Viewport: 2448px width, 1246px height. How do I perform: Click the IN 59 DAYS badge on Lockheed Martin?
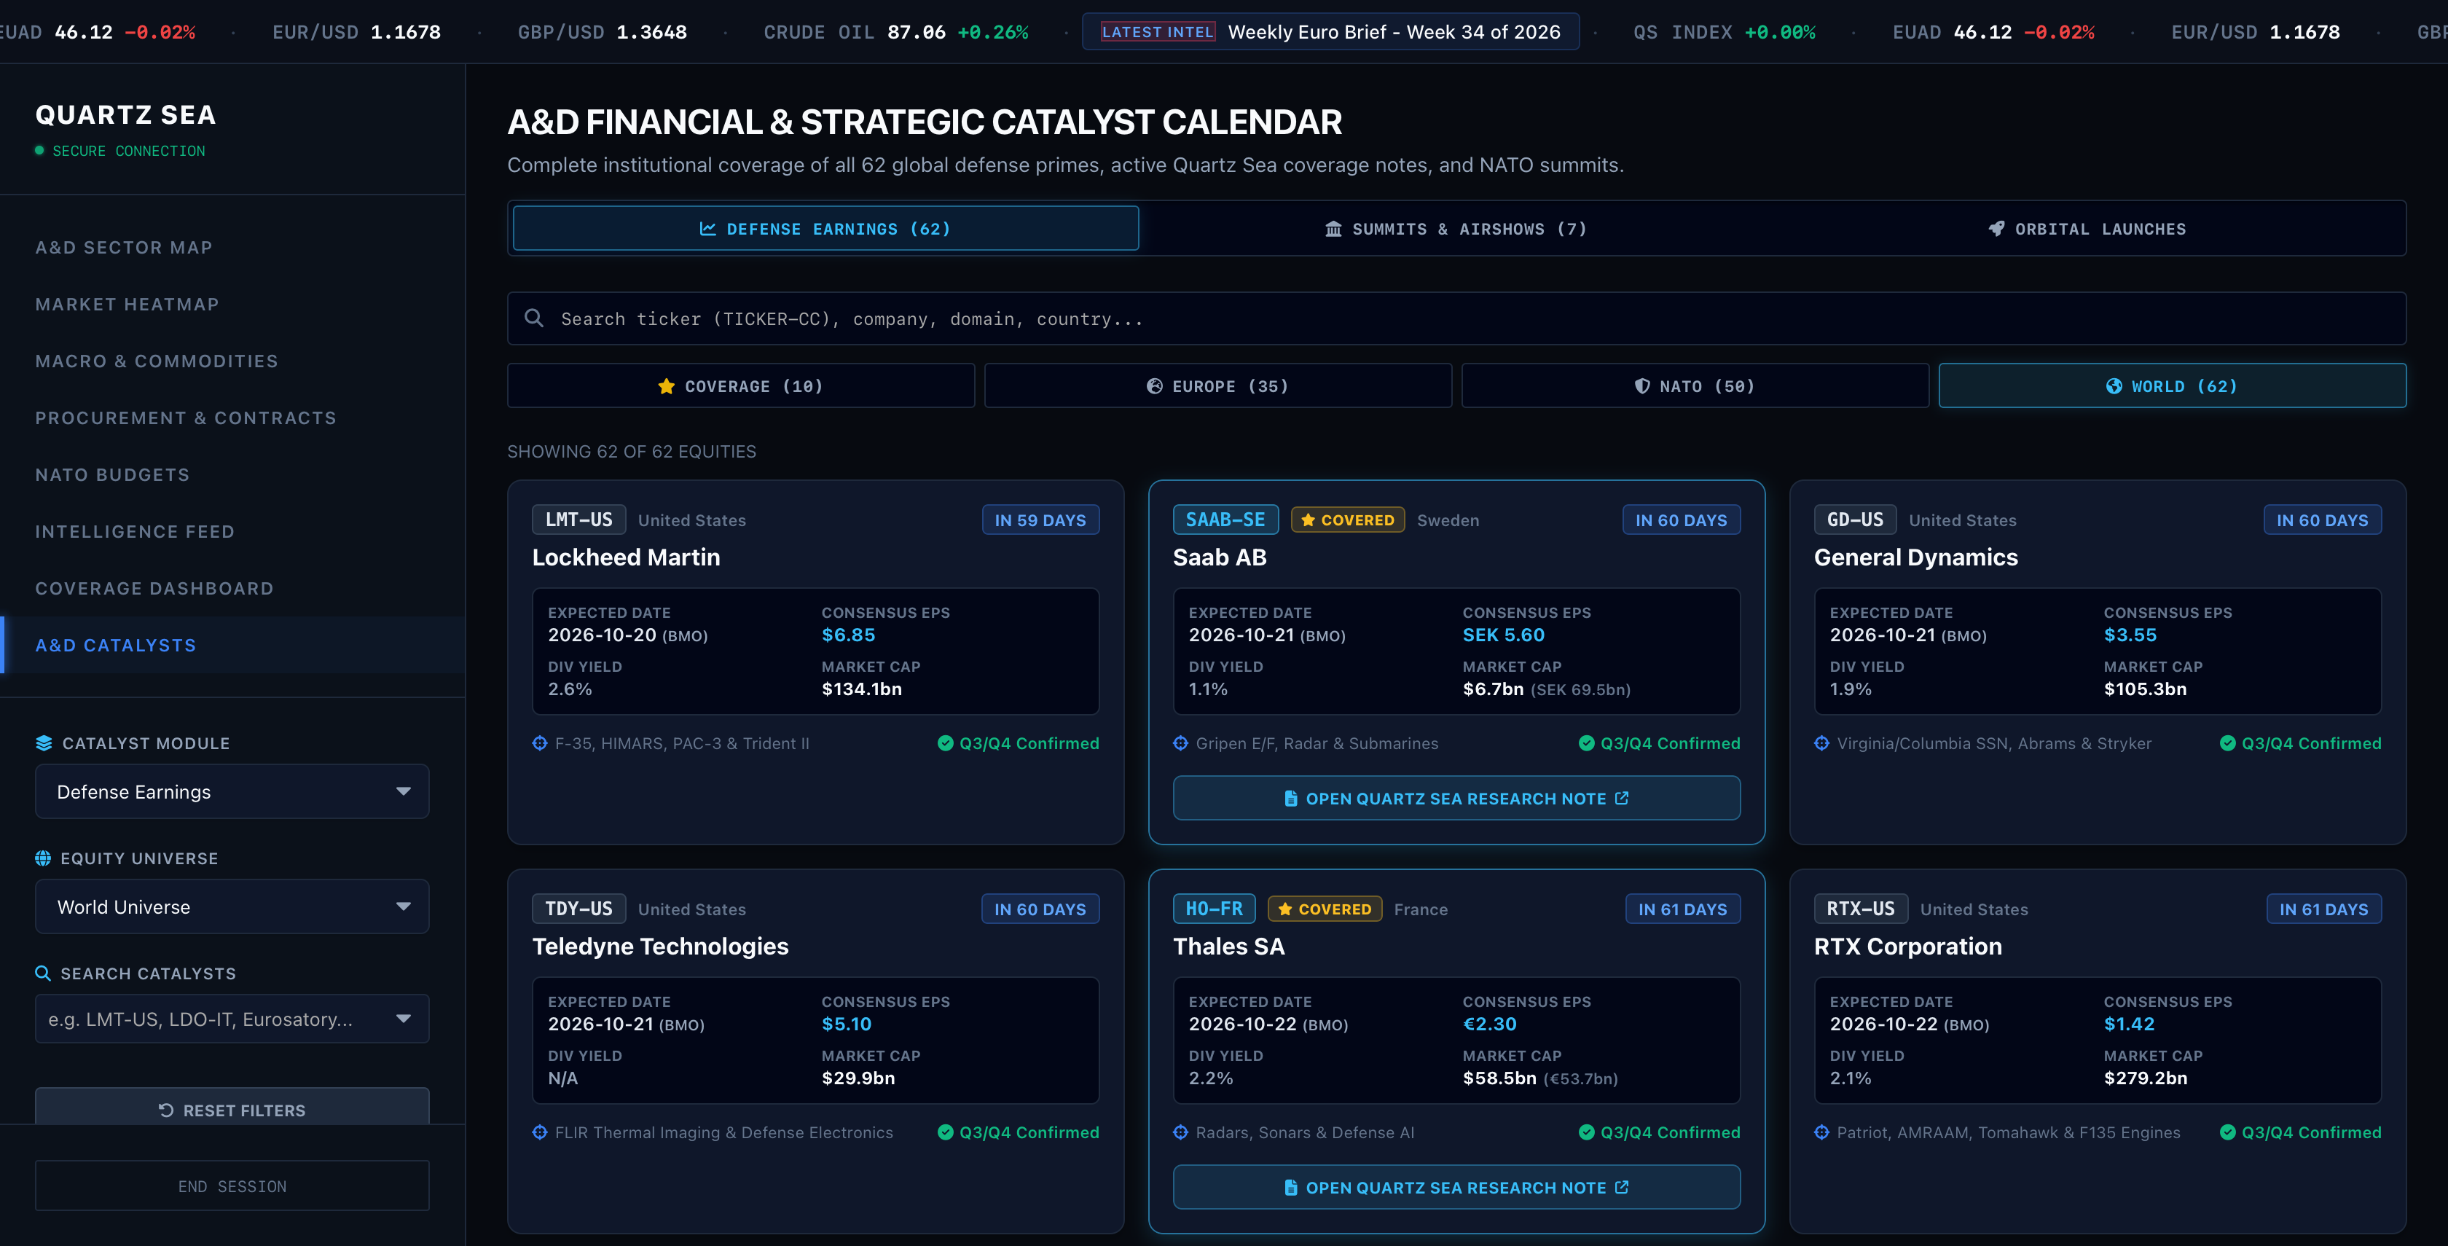point(1040,520)
